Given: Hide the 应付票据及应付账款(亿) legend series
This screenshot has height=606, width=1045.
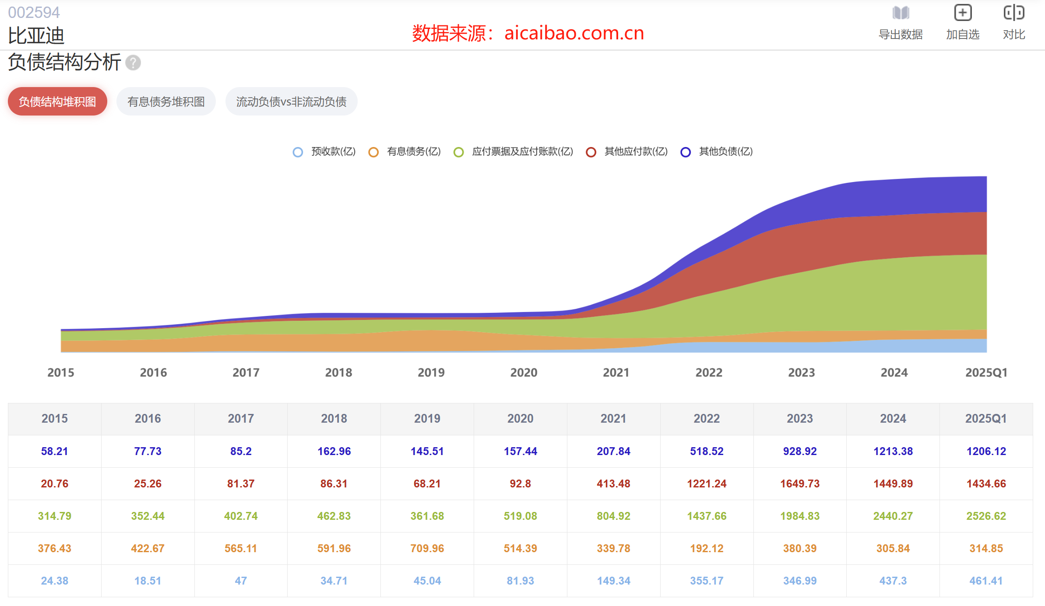Looking at the screenshot, I should 513,152.
